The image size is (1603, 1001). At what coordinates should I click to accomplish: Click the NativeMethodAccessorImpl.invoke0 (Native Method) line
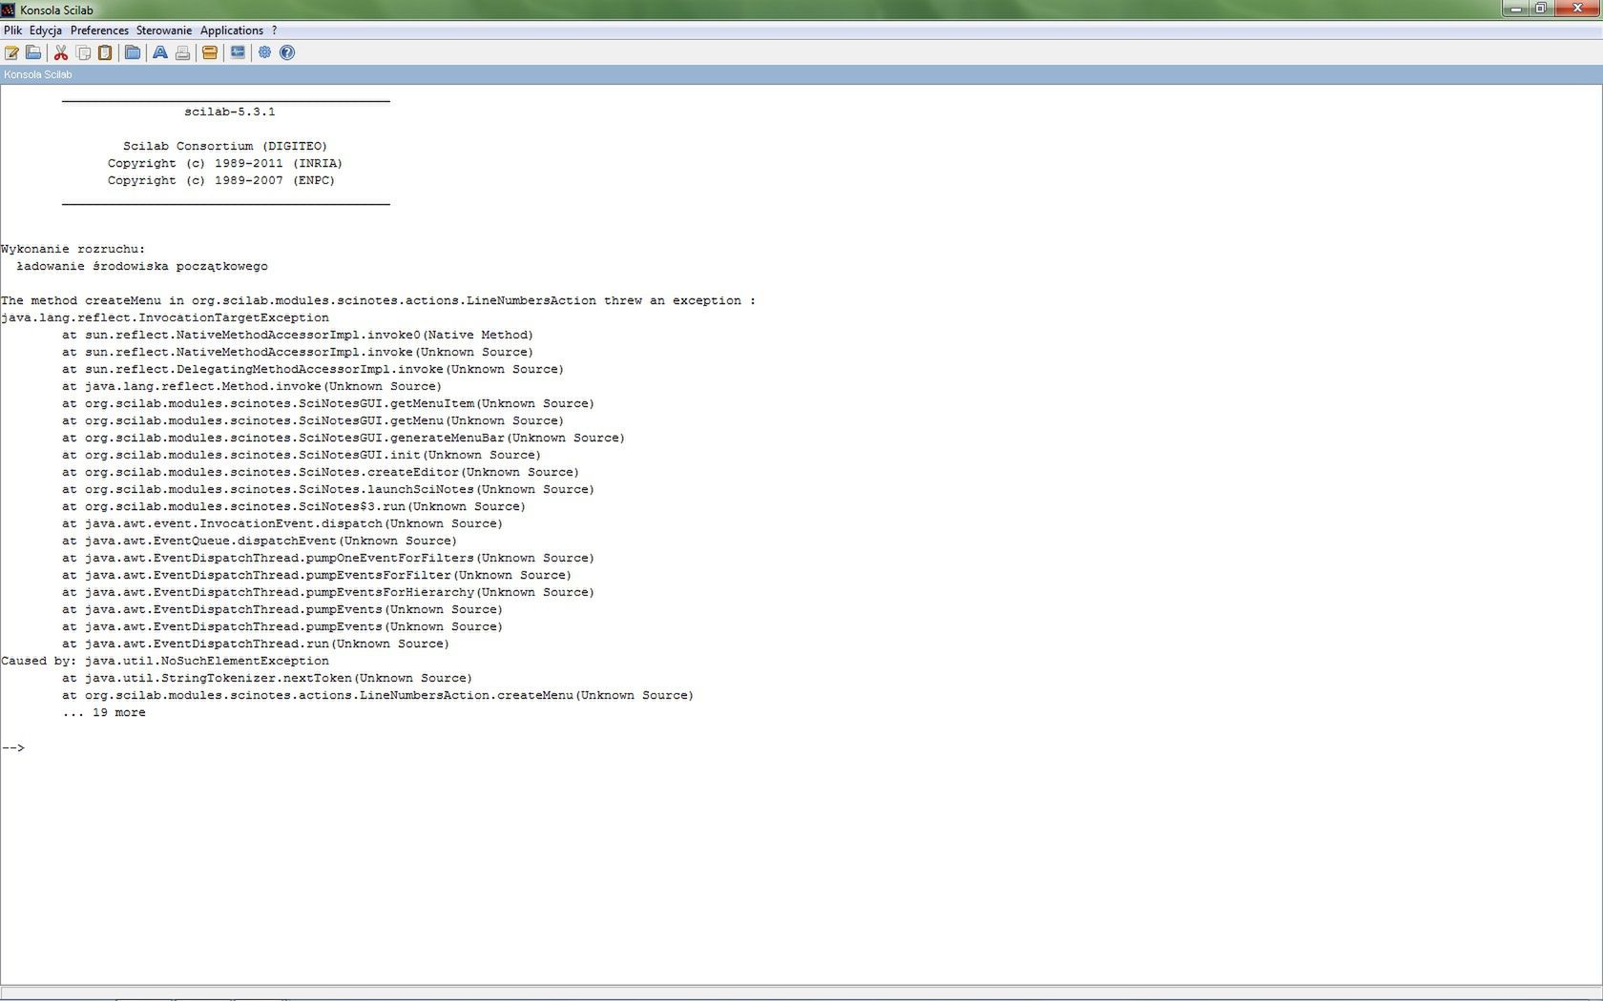coord(298,335)
